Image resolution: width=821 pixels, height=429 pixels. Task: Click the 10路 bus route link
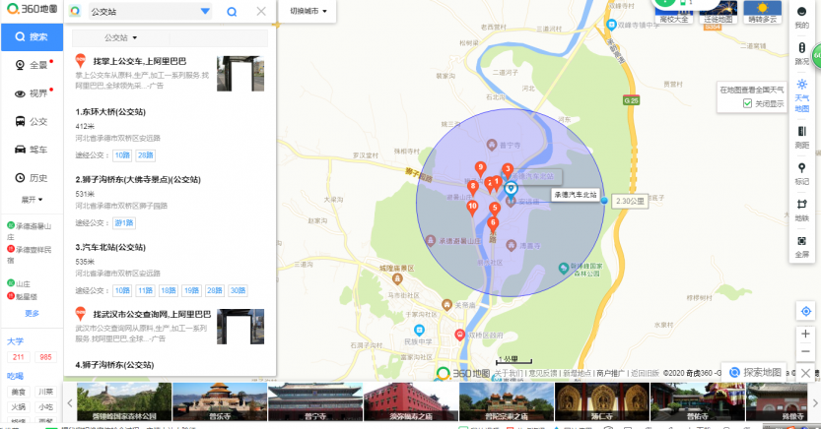pos(121,155)
